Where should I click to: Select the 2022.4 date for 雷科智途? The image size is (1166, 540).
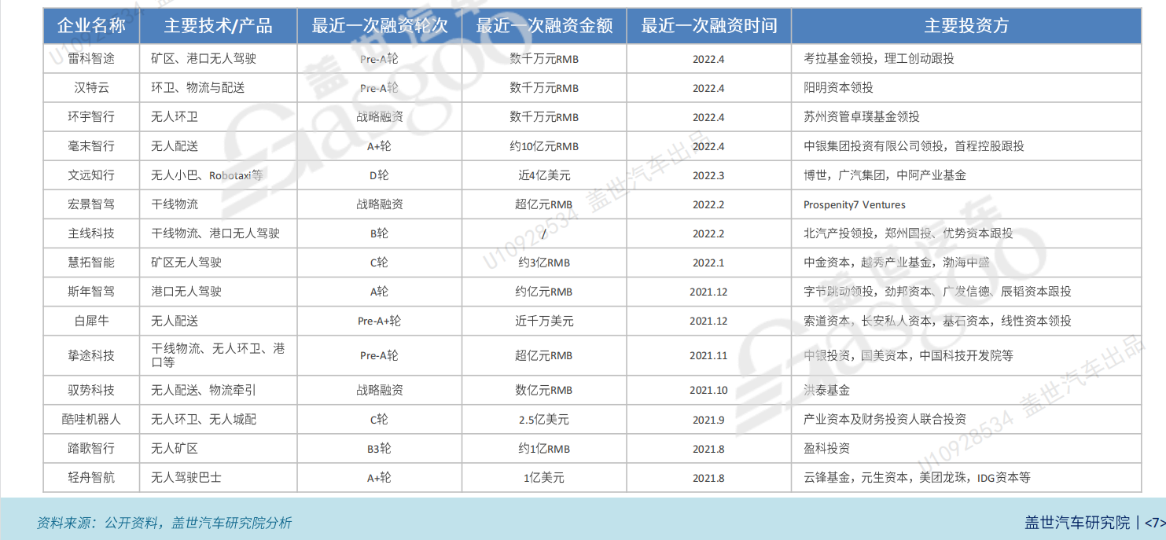point(707,58)
